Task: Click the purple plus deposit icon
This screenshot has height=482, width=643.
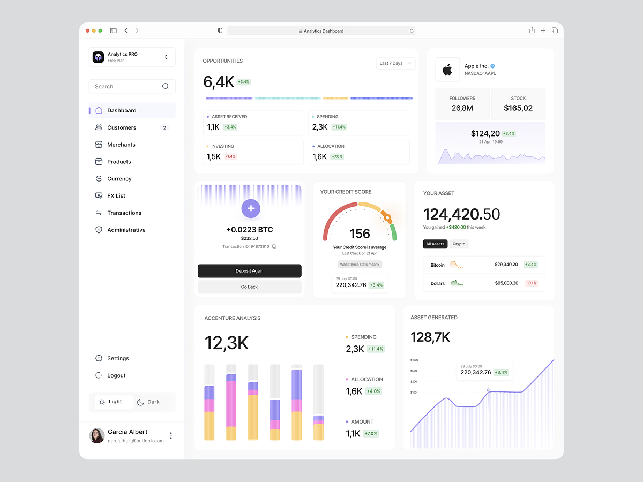Action: 250,208
